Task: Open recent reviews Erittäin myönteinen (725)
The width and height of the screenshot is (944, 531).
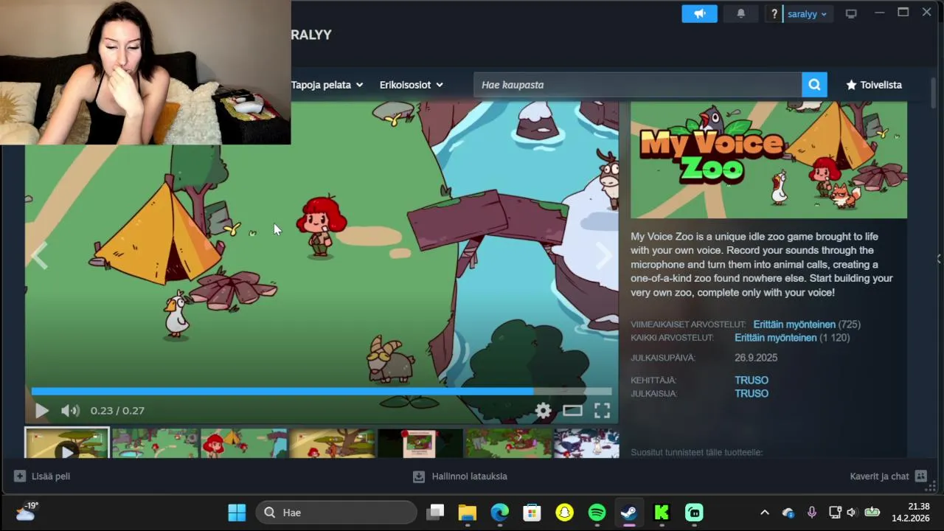Action: (807, 324)
